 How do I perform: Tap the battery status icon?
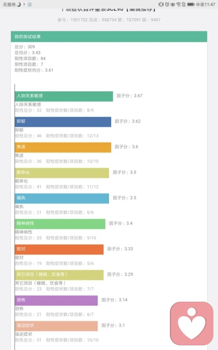[191, 4]
